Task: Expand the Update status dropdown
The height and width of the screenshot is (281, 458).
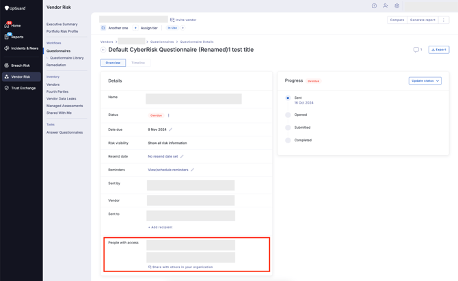Action: click(x=425, y=80)
